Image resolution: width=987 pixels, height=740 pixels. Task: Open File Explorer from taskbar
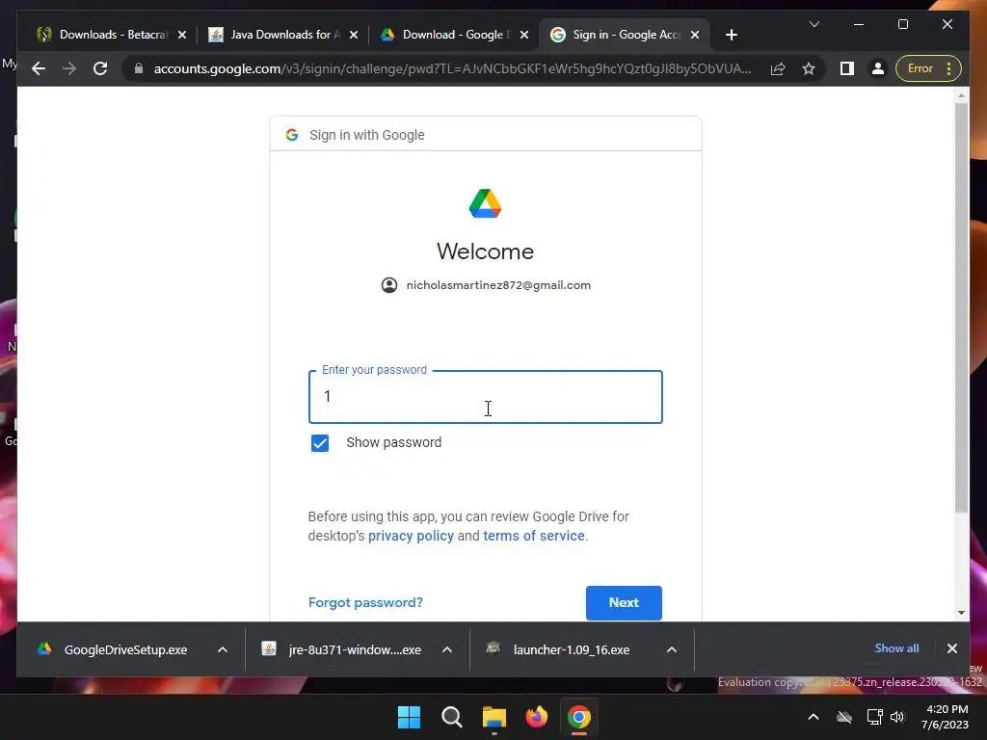pyautogui.click(x=494, y=717)
